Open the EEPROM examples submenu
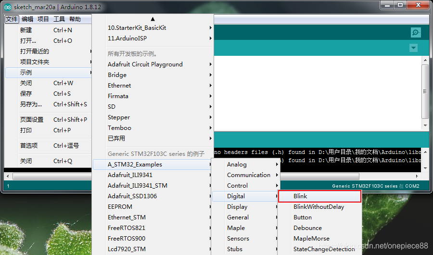Image resolution: width=433 pixels, height=255 pixels. coord(153,207)
